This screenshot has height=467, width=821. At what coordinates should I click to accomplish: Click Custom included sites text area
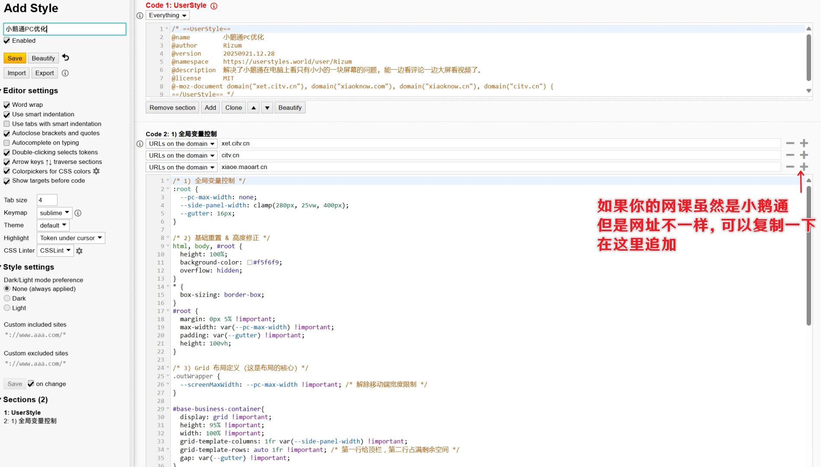point(65,335)
